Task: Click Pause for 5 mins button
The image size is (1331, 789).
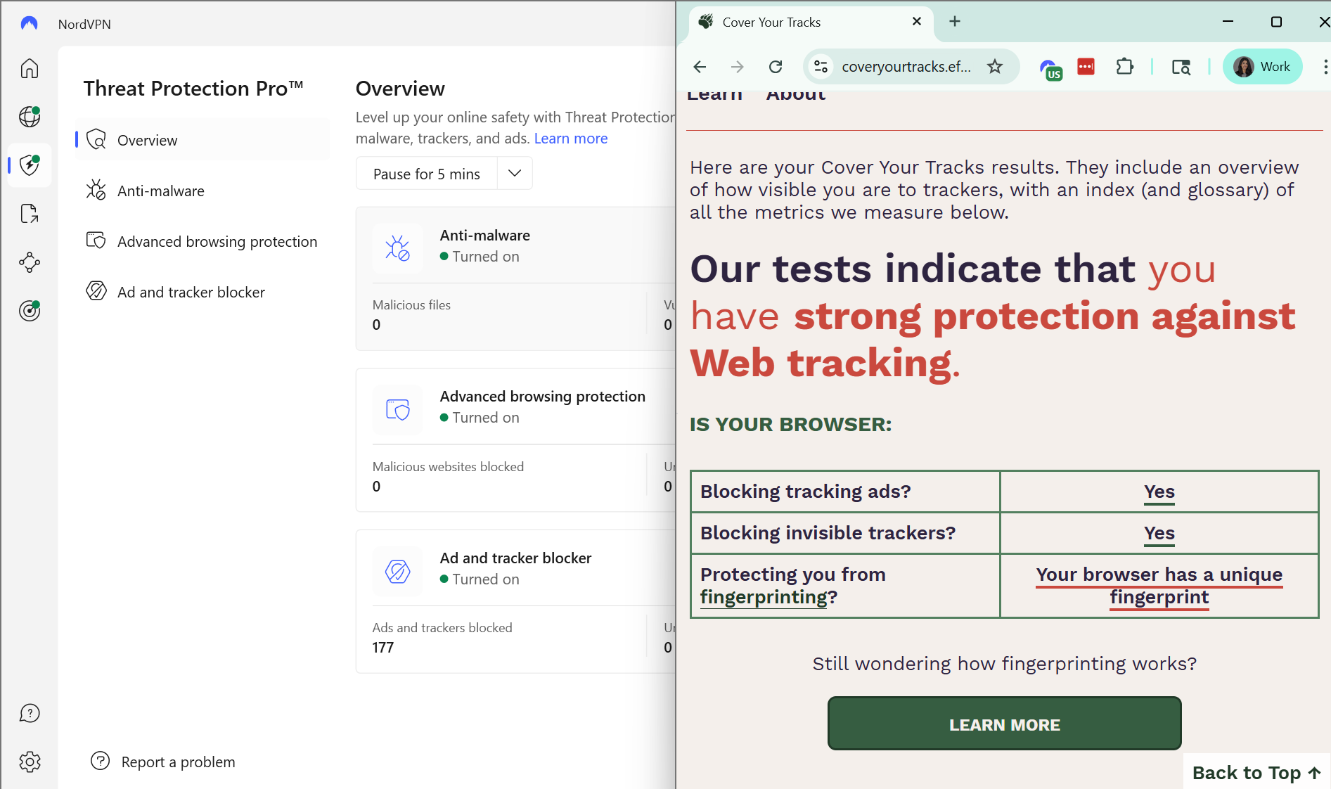Action: (x=427, y=173)
